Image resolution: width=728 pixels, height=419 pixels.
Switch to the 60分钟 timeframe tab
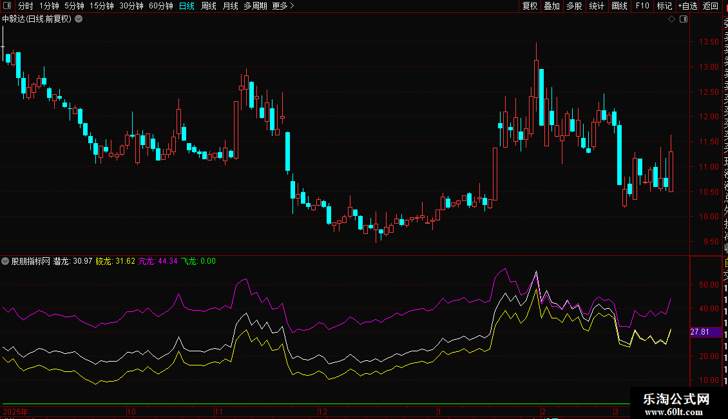pyautogui.click(x=160, y=6)
